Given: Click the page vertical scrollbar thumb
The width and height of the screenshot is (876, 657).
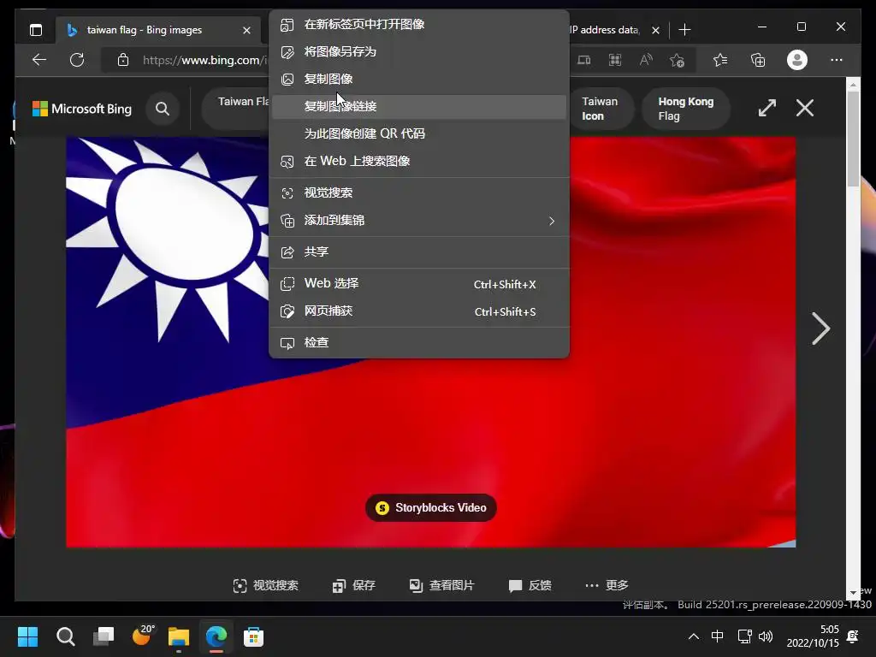Looking at the screenshot, I should tap(853, 139).
